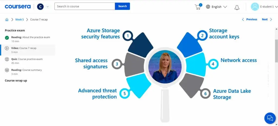Click the numbered circle 3 marker
278x126 pixels.
[117, 64]
